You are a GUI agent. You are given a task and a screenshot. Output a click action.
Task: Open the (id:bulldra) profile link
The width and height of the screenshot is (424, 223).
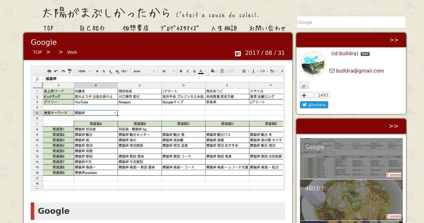pyautogui.click(x=344, y=53)
